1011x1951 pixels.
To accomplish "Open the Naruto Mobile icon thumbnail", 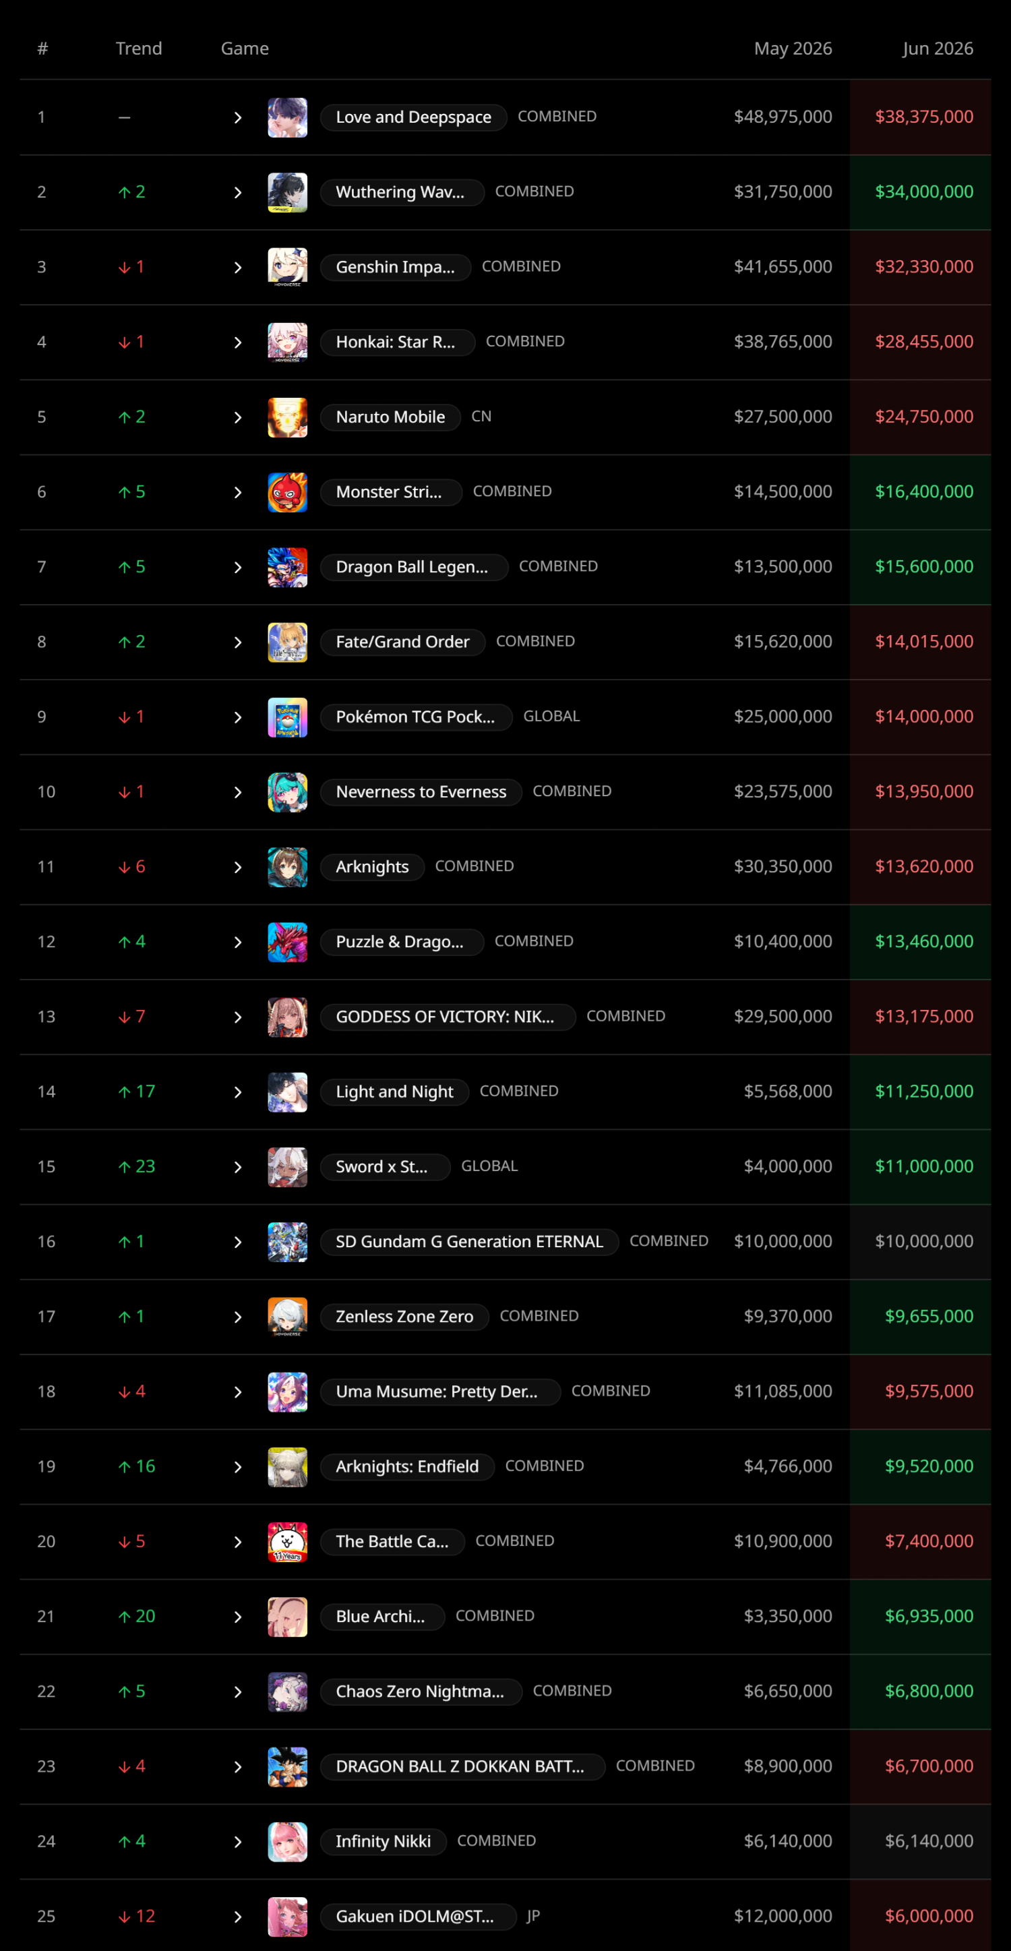I will click(x=287, y=417).
